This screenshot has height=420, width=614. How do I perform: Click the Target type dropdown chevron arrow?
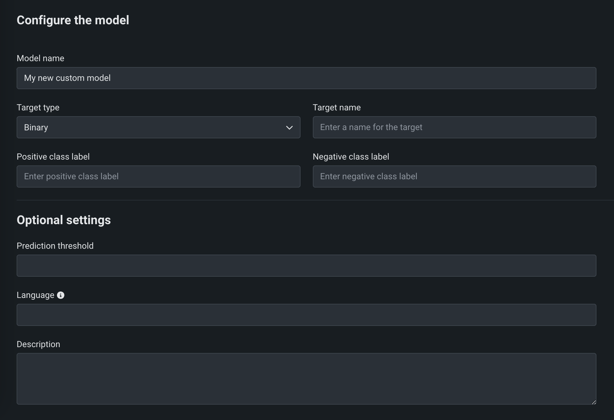[289, 128]
